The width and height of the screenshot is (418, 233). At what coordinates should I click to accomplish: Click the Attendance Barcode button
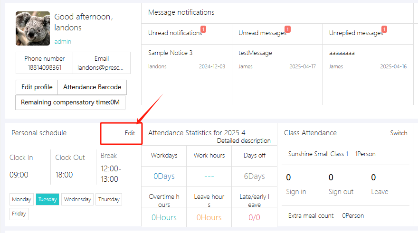[92, 87]
